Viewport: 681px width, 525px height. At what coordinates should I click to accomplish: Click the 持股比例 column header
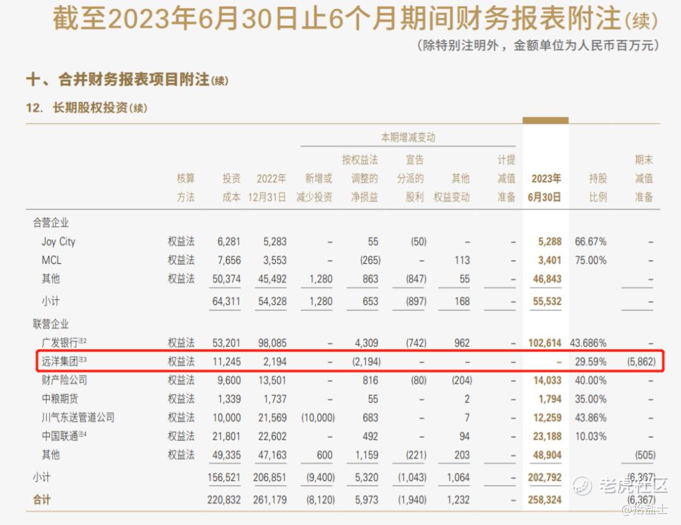[598, 187]
